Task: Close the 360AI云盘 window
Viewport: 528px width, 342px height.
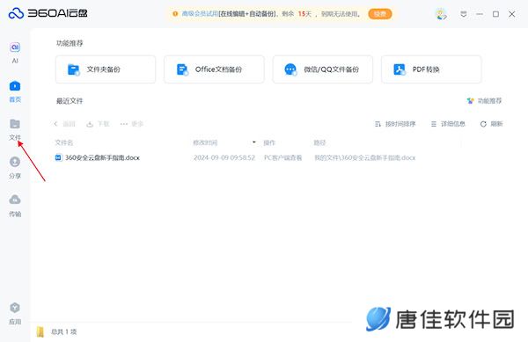Action: (x=512, y=14)
